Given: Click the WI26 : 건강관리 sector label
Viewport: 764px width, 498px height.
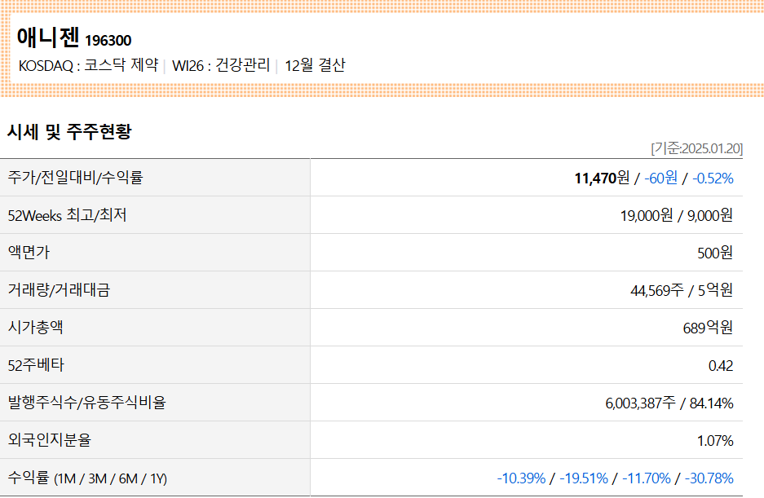Looking at the screenshot, I should (221, 65).
